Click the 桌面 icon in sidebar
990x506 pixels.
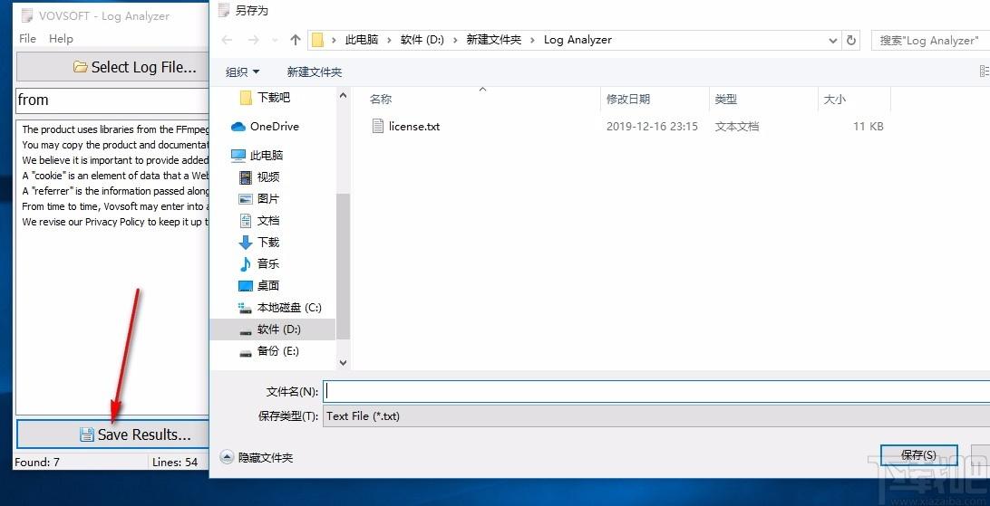pyautogui.click(x=246, y=286)
